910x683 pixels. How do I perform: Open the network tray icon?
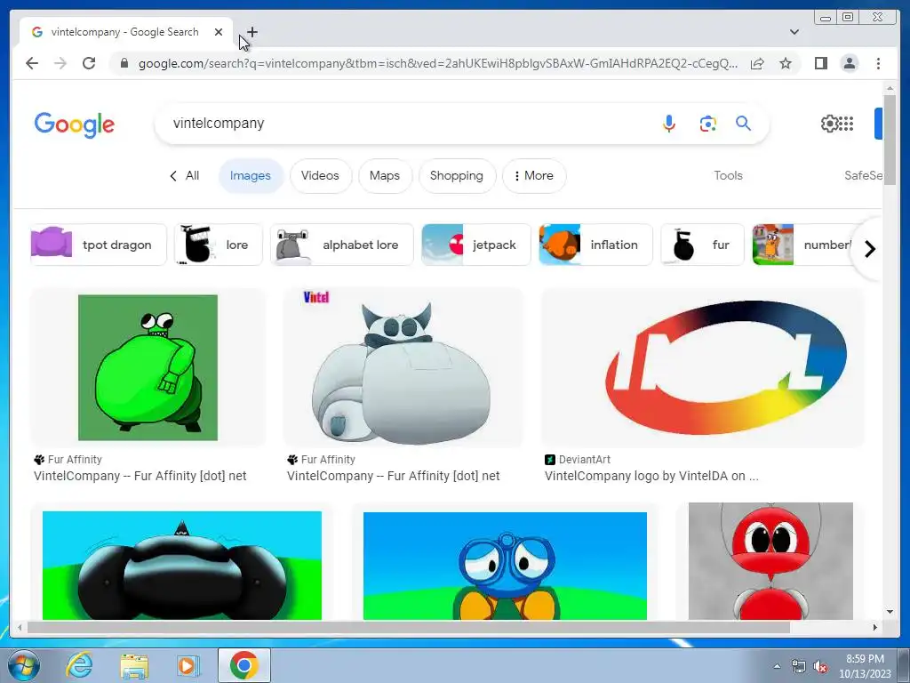pyautogui.click(x=799, y=667)
